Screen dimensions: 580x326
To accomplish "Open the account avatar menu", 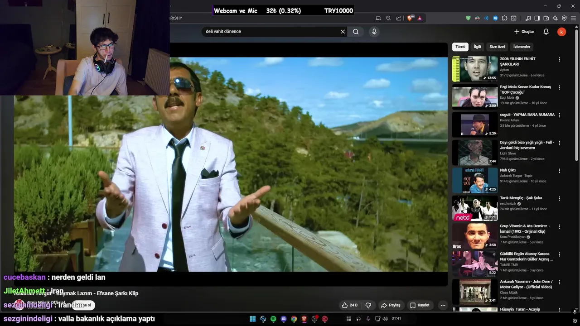I will click(561, 32).
